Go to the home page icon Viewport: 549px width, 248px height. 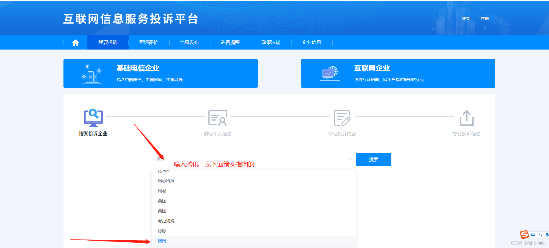[76, 43]
